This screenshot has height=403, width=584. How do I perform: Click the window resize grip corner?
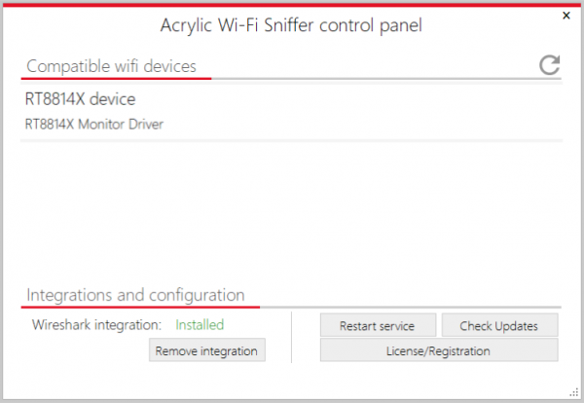tap(572, 391)
